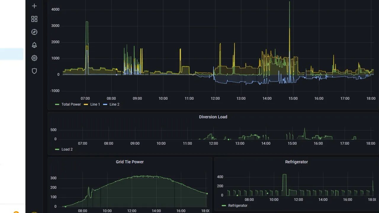Click the 400 label in Refrigerator chart
Viewport: 379px width, 213px height.
220,177
